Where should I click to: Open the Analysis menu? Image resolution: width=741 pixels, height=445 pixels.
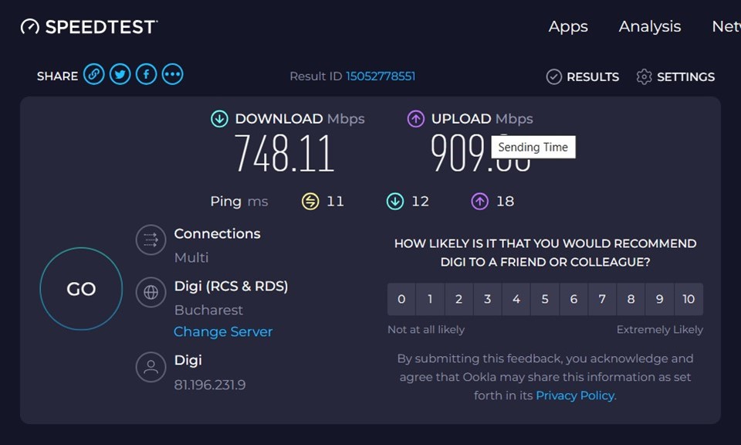point(649,26)
